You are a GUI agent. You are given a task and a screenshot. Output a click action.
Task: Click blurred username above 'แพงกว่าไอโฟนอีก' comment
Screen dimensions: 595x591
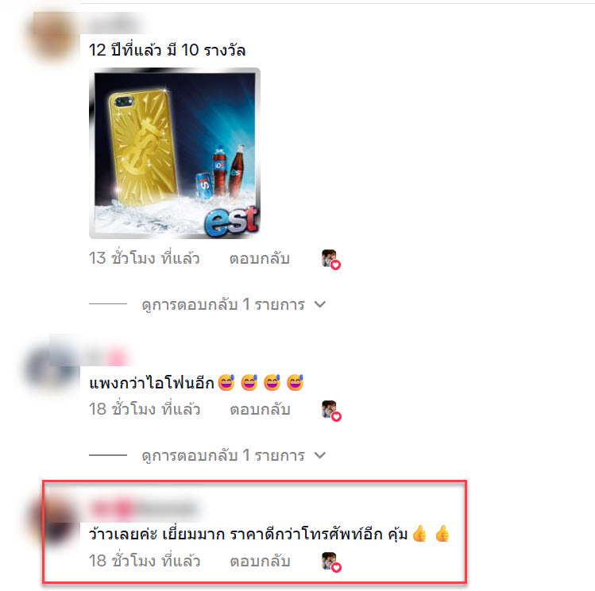tap(107, 357)
